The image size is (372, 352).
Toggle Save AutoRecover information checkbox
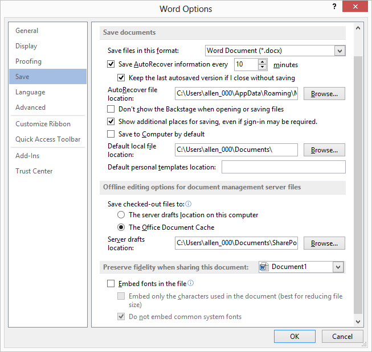click(111, 64)
